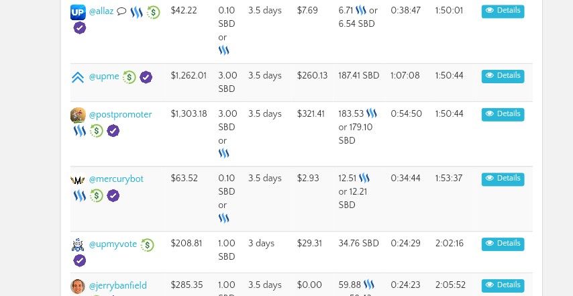Open the @upmyvote profile link
The image size is (573, 296).
[x=113, y=244]
